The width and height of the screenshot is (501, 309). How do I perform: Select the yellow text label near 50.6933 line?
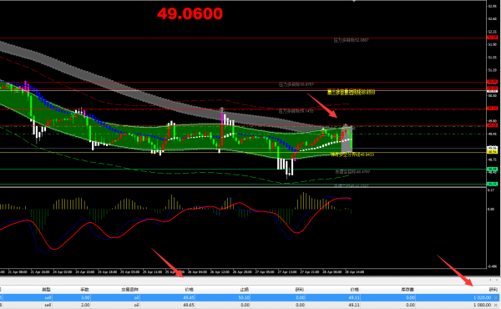tap(351, 93)
